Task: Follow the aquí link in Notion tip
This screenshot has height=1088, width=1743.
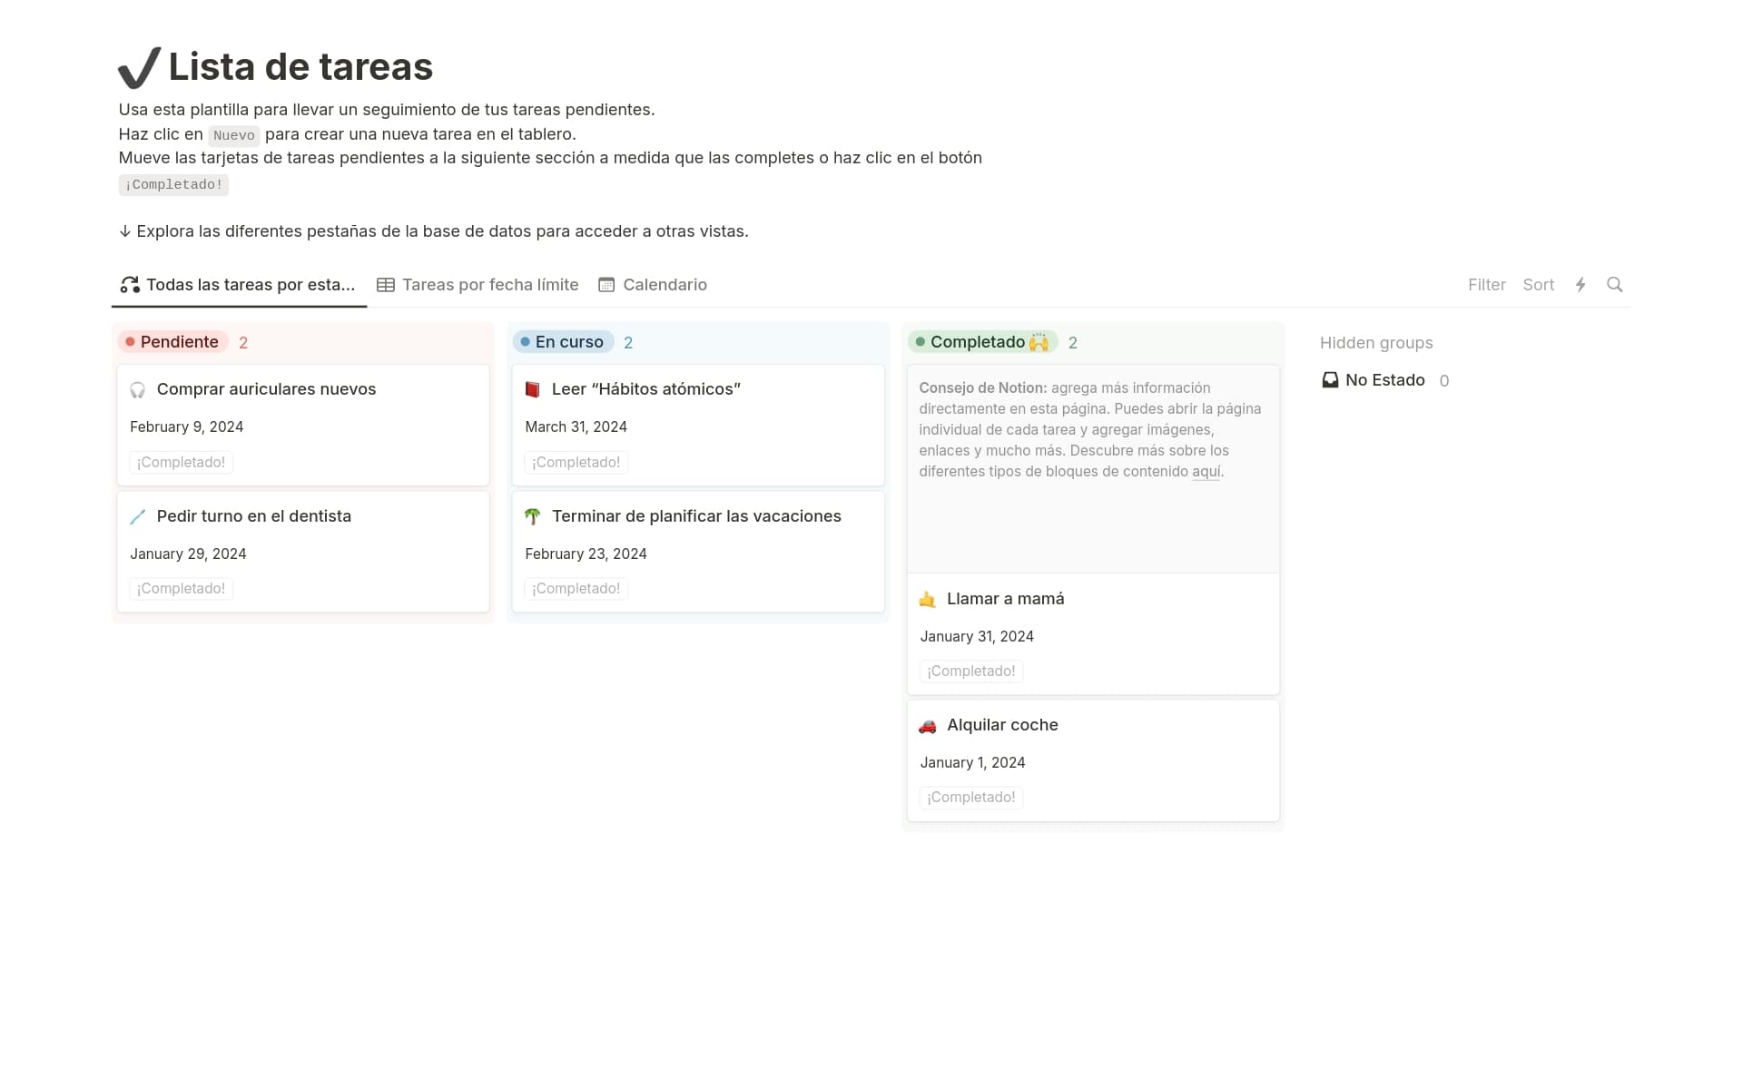Action: tap(1206, 472)
